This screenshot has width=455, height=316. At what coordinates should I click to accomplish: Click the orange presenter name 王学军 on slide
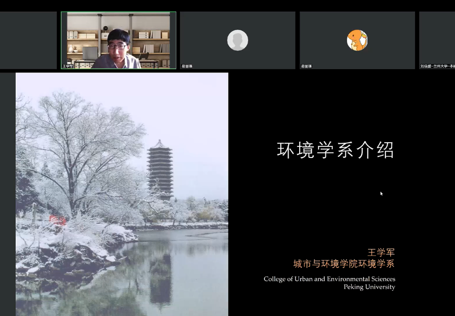[381, 252]
